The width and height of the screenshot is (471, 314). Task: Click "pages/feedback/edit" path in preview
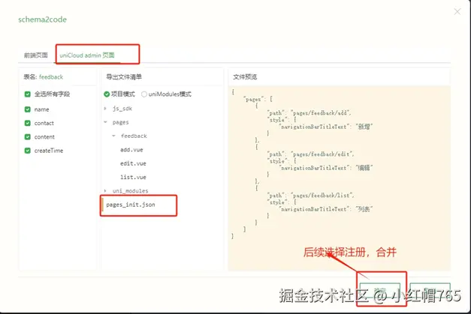pyautogui.click(x=321, y=154)
